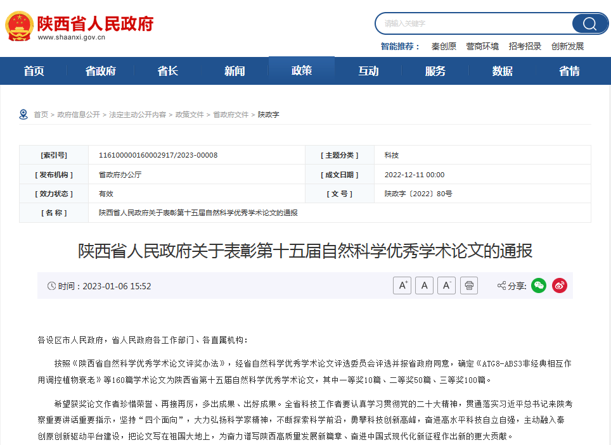Screen dimensions: 611x445
Task: Open the 政策 navigation tab
Action: 302,70
